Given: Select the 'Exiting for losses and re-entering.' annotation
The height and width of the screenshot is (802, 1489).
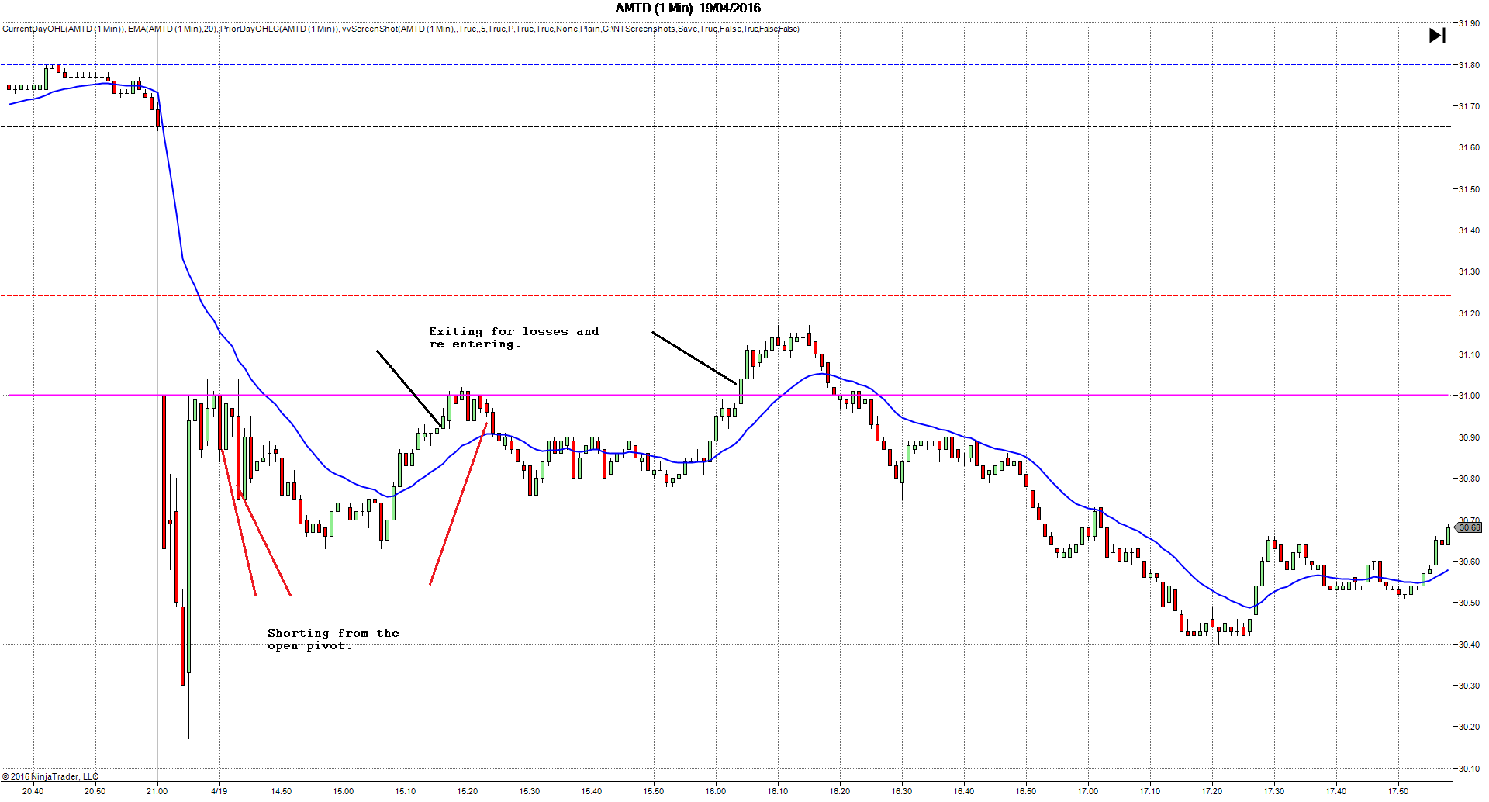Looking at the screenshot, I should point(513,337).
